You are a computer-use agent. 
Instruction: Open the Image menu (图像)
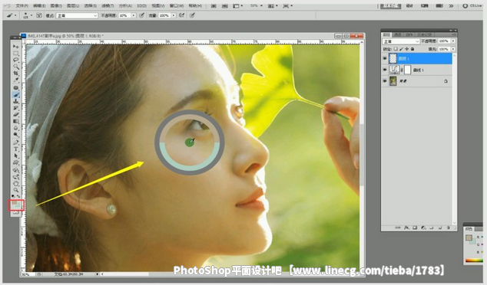tap(56, 6)
